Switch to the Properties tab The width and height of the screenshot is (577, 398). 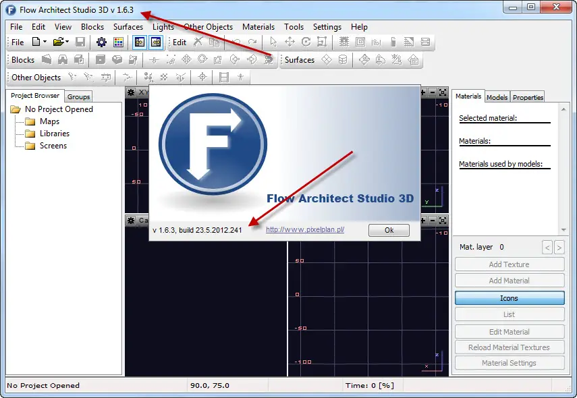[528, 97]
